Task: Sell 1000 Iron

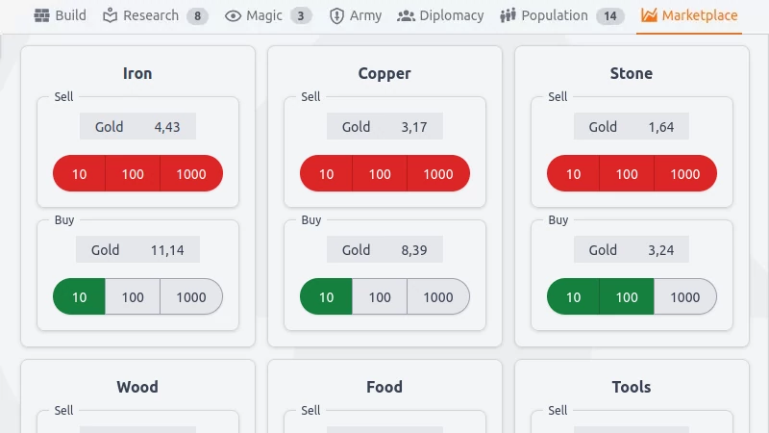Action: click(x=191, y=174)
